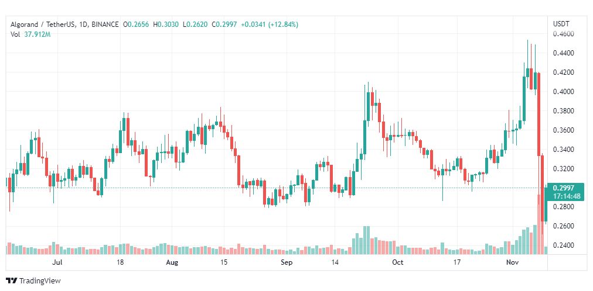
Task: Click the 0.2400 price scale label
Action: tap(564, 246)
